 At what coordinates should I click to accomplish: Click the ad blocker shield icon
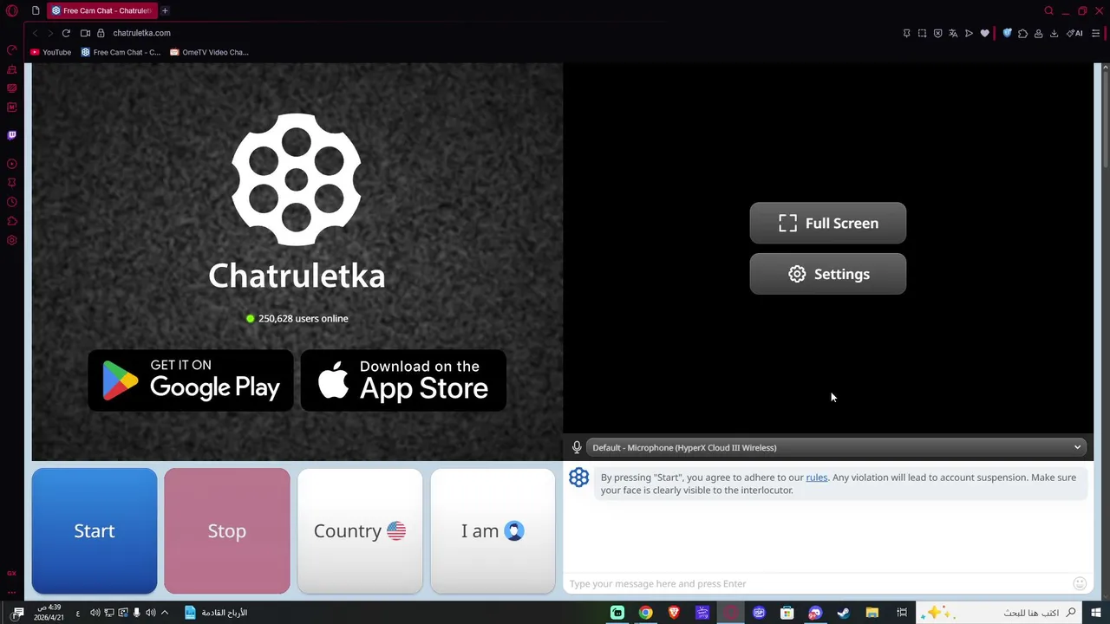[937, 33]
